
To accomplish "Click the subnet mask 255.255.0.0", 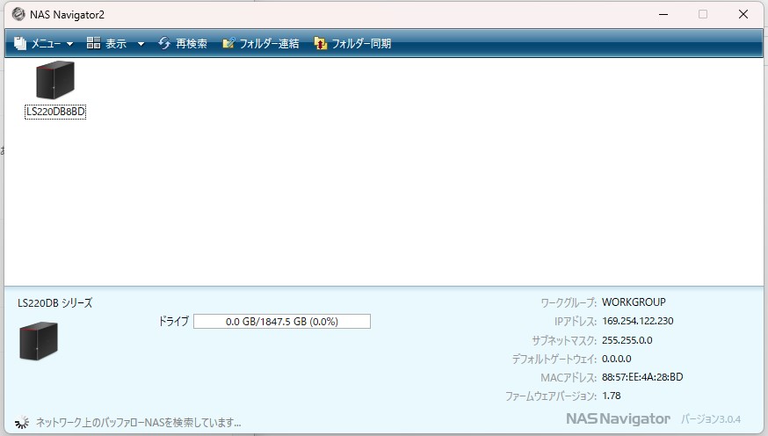I will point(627,340).
